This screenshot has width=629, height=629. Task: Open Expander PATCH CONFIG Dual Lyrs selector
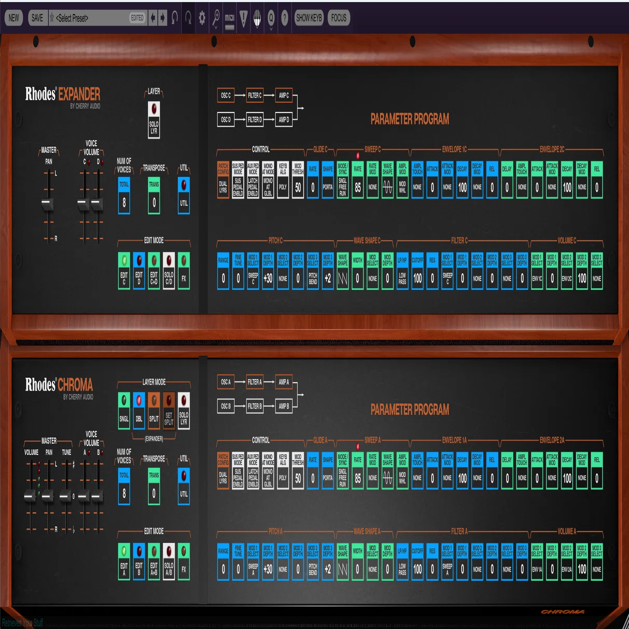223,179
